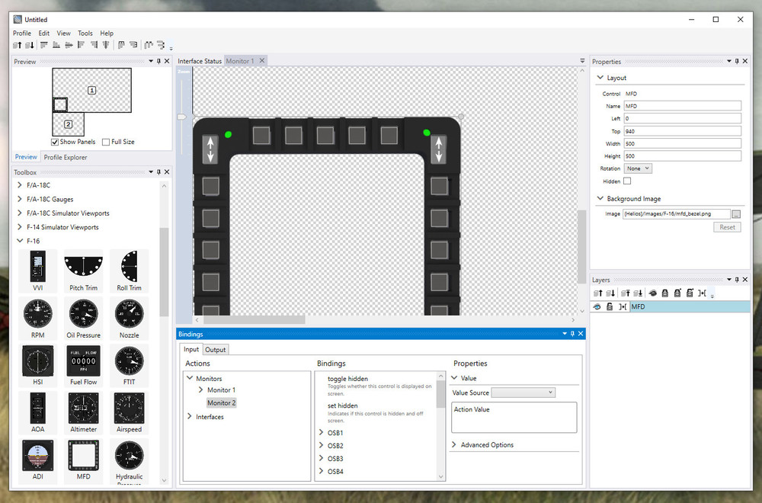Check the Hidden property checkbox

coord(627,181)
